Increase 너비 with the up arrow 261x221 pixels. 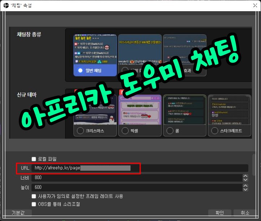[x=245, y=176]
